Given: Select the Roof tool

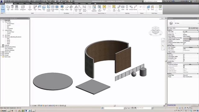Looking at the screenshot, I should pyautogui.click(x=35, y=8).
